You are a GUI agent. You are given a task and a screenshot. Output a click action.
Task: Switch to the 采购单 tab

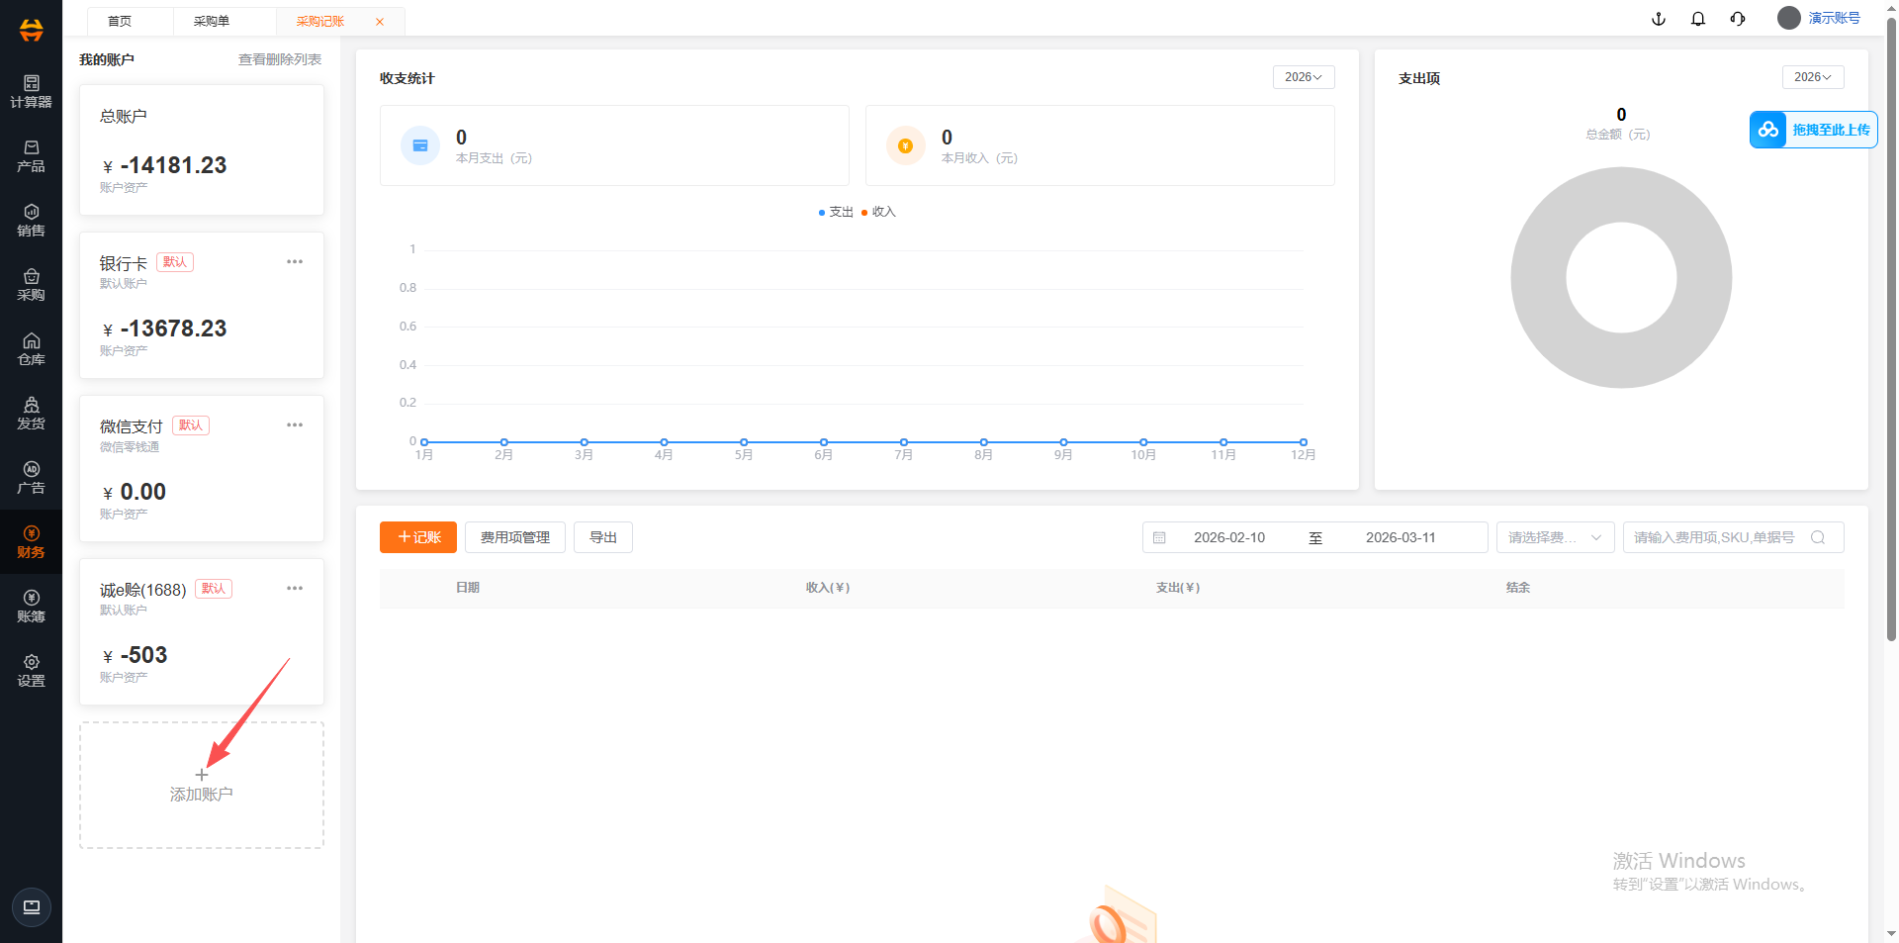click(x=212, y=21)
